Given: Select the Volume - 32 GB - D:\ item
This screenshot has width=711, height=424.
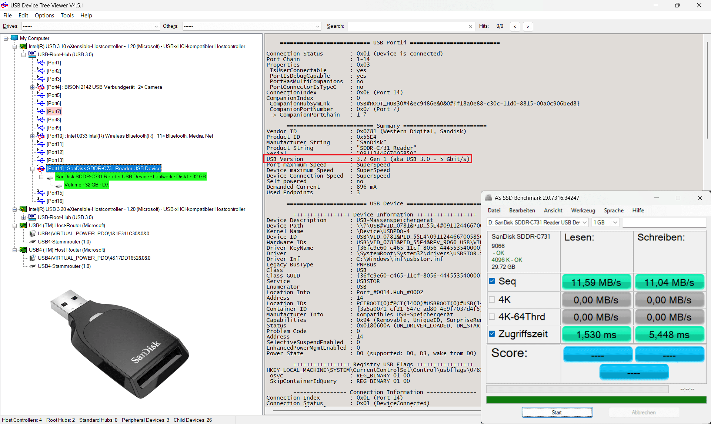Looking at the screenshot, I should [86, 185].
